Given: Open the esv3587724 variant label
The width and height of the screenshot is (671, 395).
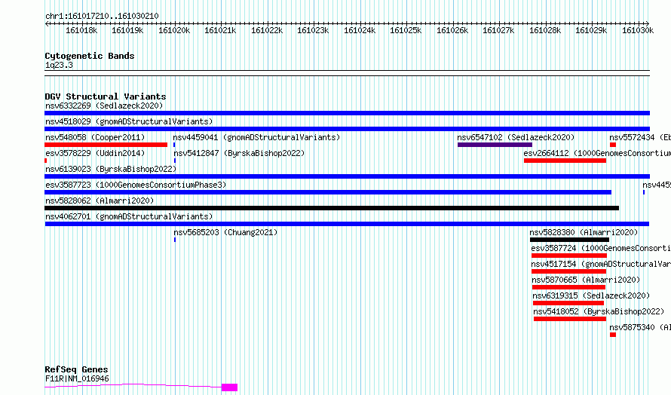Looking at the screenshot, I should pos(601,248).
